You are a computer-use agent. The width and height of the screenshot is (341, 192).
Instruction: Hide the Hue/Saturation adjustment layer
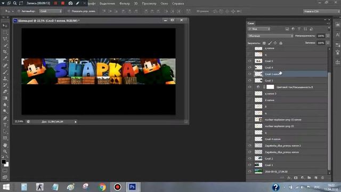click(250, 87)
